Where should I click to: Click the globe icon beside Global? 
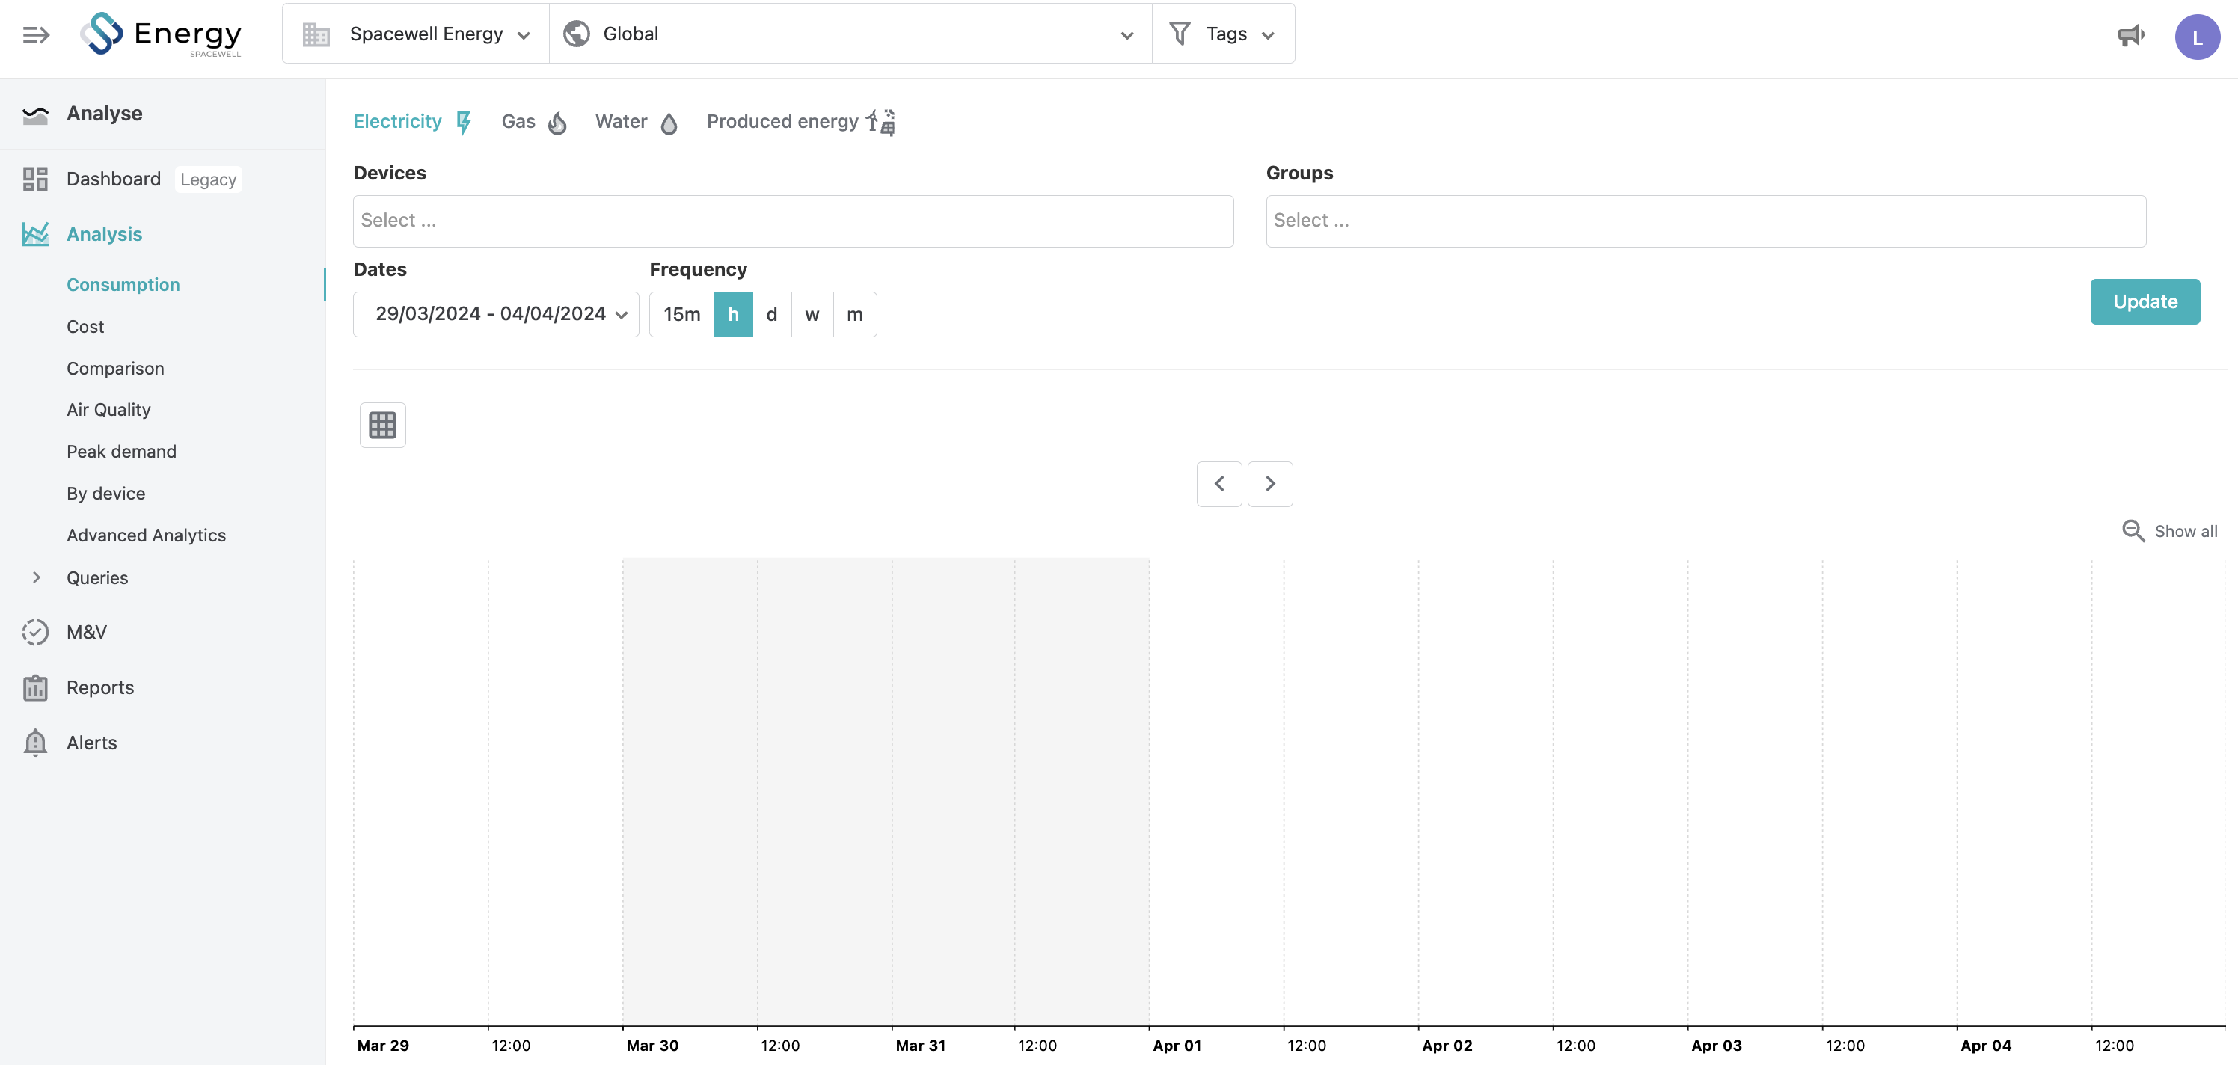tap(577, 34)
